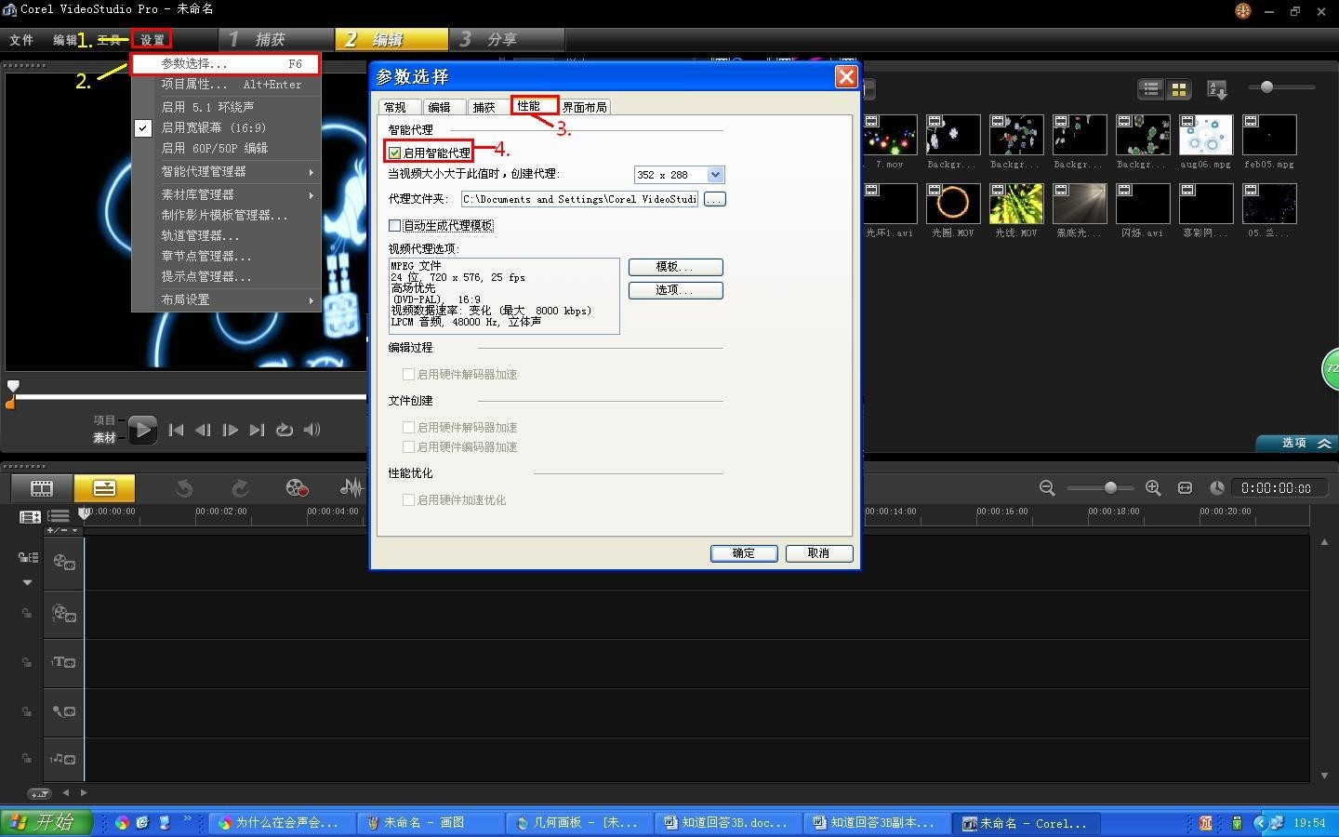Toggle lock on title track
The height and width of the screenshot is (837, 1339).
27,662
